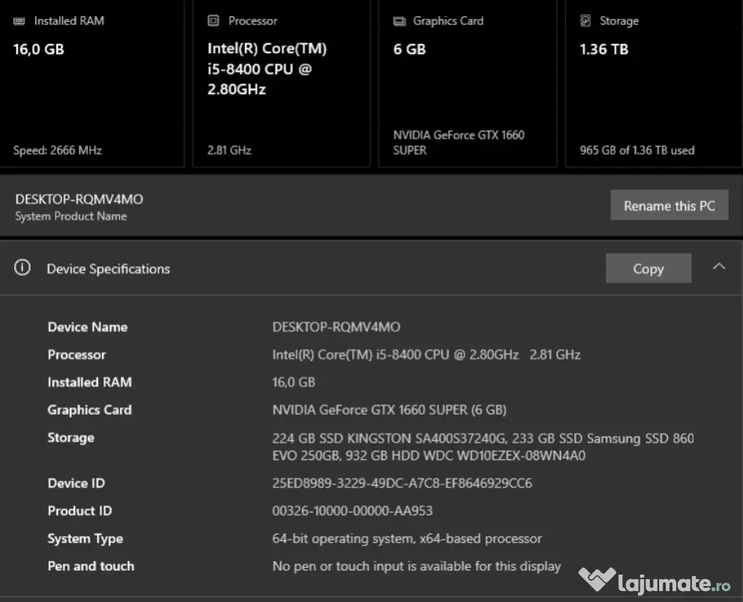
Task: Click the 'Product ID' row label
Action: point(80,510)
